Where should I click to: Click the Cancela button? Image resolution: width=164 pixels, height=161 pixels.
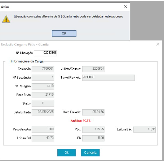coord(90,153)
